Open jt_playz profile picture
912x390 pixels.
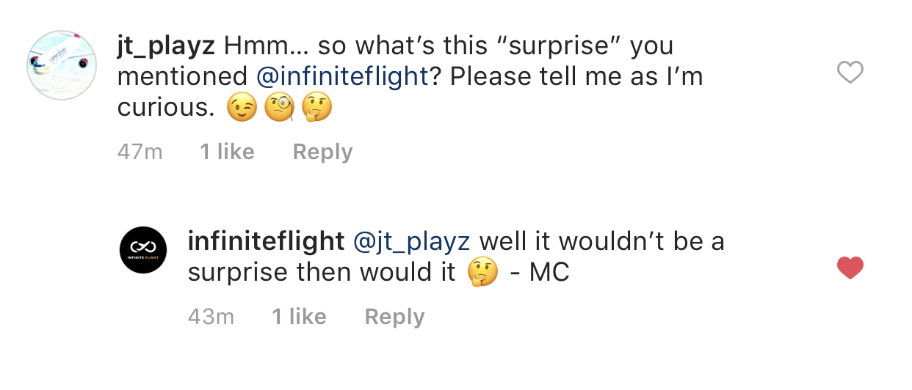[62, 65]
